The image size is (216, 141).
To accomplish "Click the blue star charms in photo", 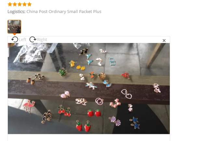I will [135, 122].
